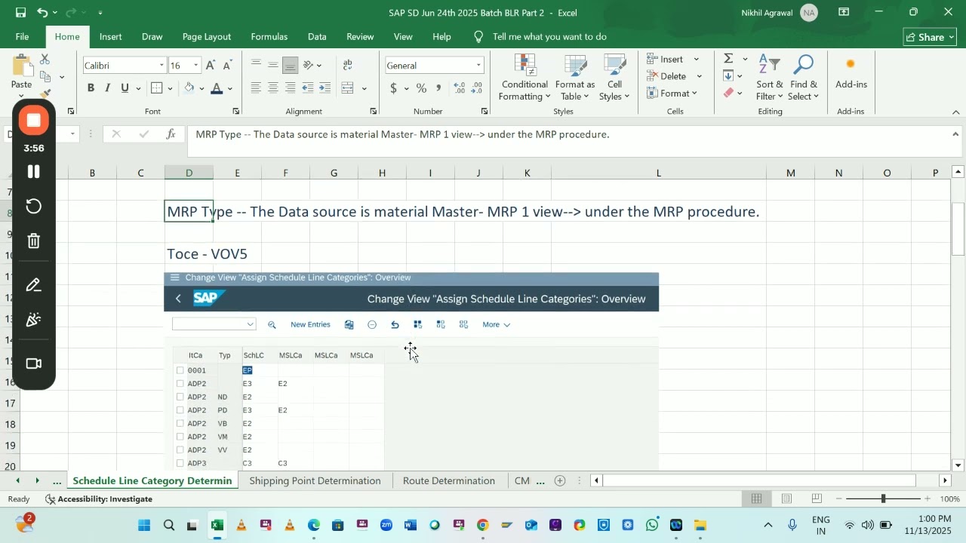Apply center horizontal alignment
The width and height of the screenshot is (966, 543).
[x=272, y=88]
